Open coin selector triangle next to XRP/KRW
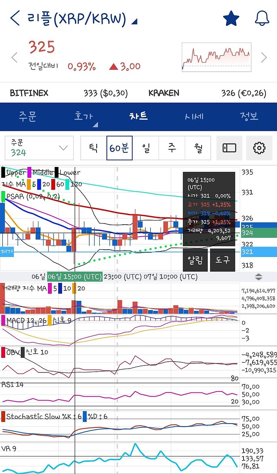This screenshot has height=474, width=277. coord(134,21)
